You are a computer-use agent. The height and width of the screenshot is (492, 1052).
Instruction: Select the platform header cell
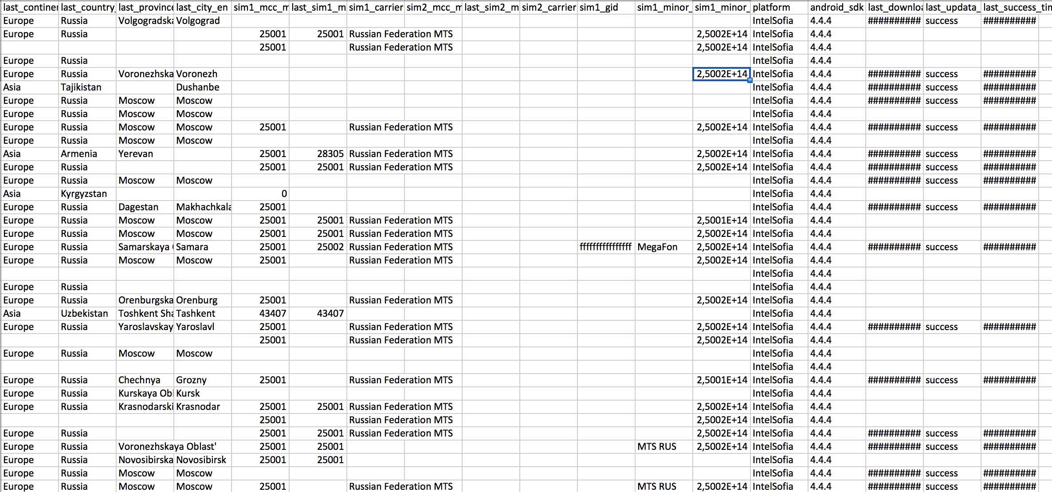click(x=779, y=7)
